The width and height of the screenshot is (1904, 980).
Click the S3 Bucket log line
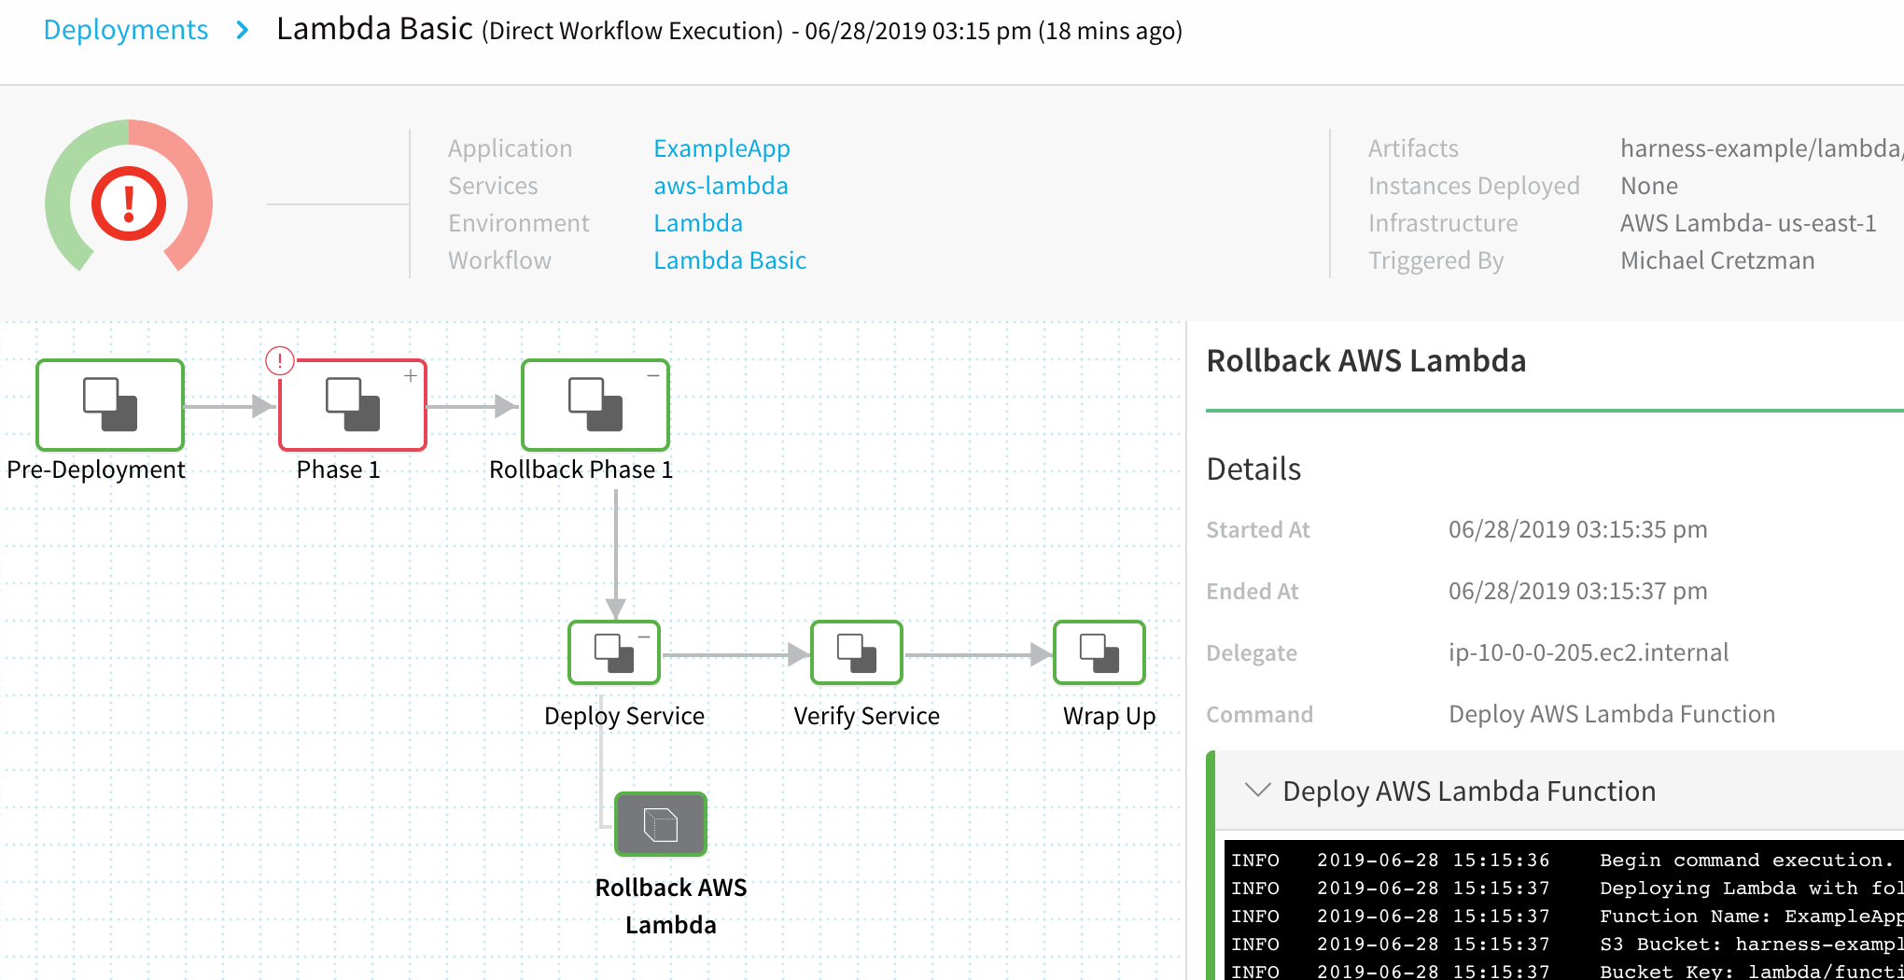1565,944
